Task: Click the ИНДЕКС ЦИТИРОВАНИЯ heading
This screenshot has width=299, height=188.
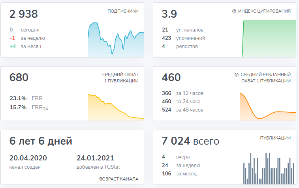Action: pos(264,11)
